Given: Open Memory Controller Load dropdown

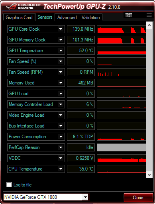Looking at the screenshot, I should (x=61, y=104).
